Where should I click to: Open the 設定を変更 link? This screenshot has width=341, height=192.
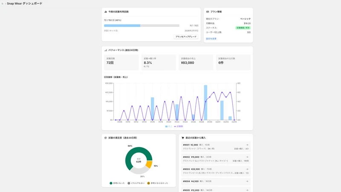click(x=211, y=39)
